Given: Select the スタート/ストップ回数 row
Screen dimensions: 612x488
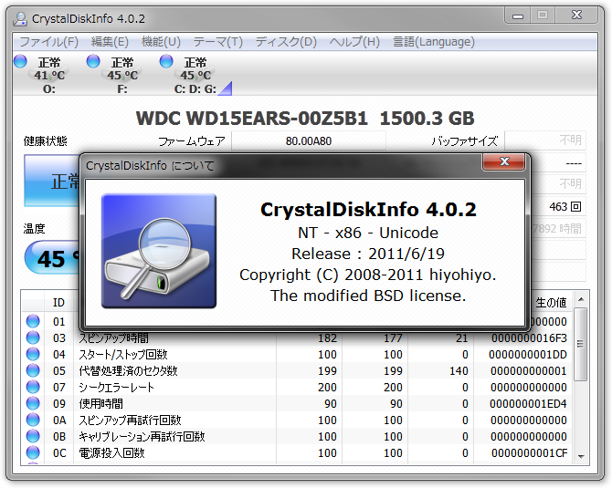Looking at the screenshot, I should 298,354.
